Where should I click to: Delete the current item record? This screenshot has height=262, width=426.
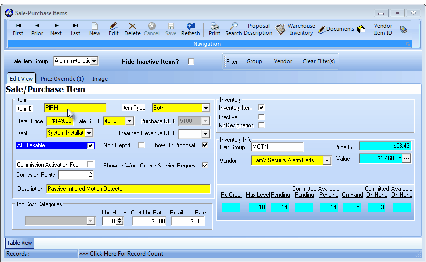coord(132,29)
